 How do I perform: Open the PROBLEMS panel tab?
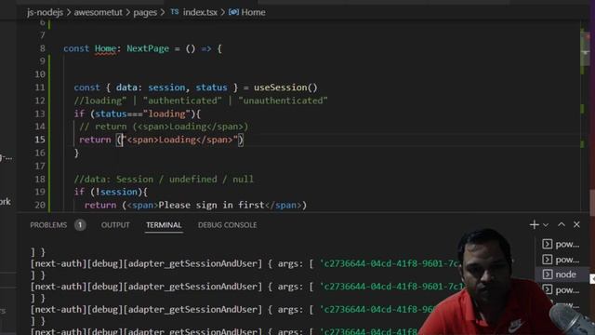pos(48,225)
